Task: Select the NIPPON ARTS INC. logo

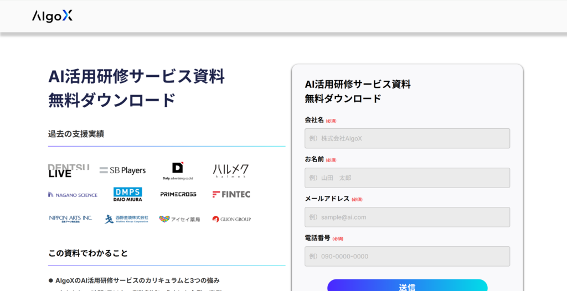Action: [70, 219]
